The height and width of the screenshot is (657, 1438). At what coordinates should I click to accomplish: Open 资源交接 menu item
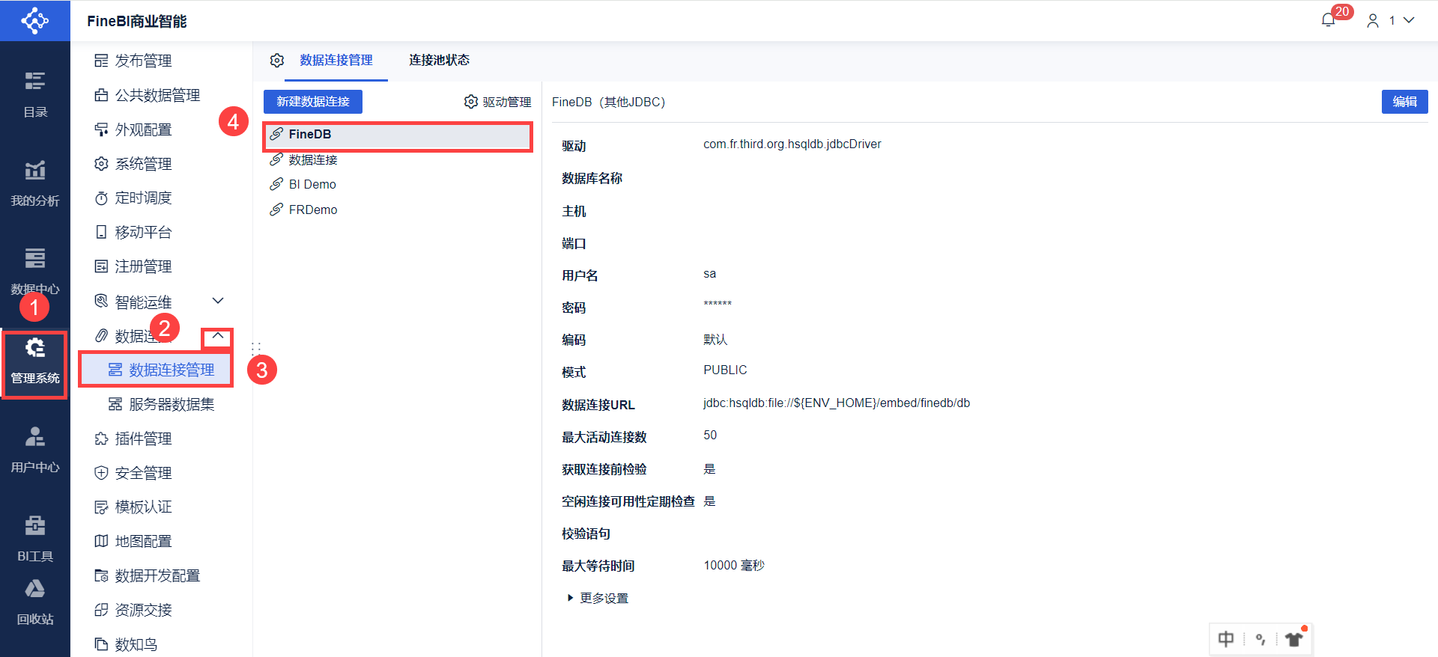tap(133, 610)
